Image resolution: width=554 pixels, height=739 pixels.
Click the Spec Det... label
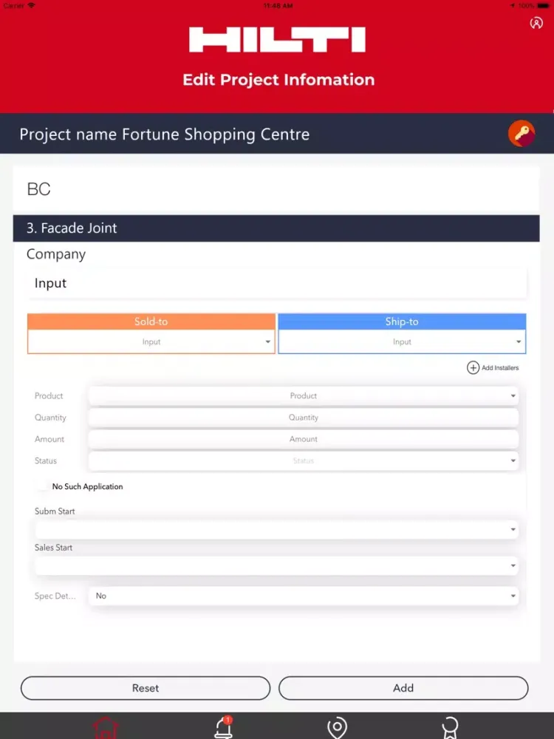pyautogui.click(x=55, y=596)
